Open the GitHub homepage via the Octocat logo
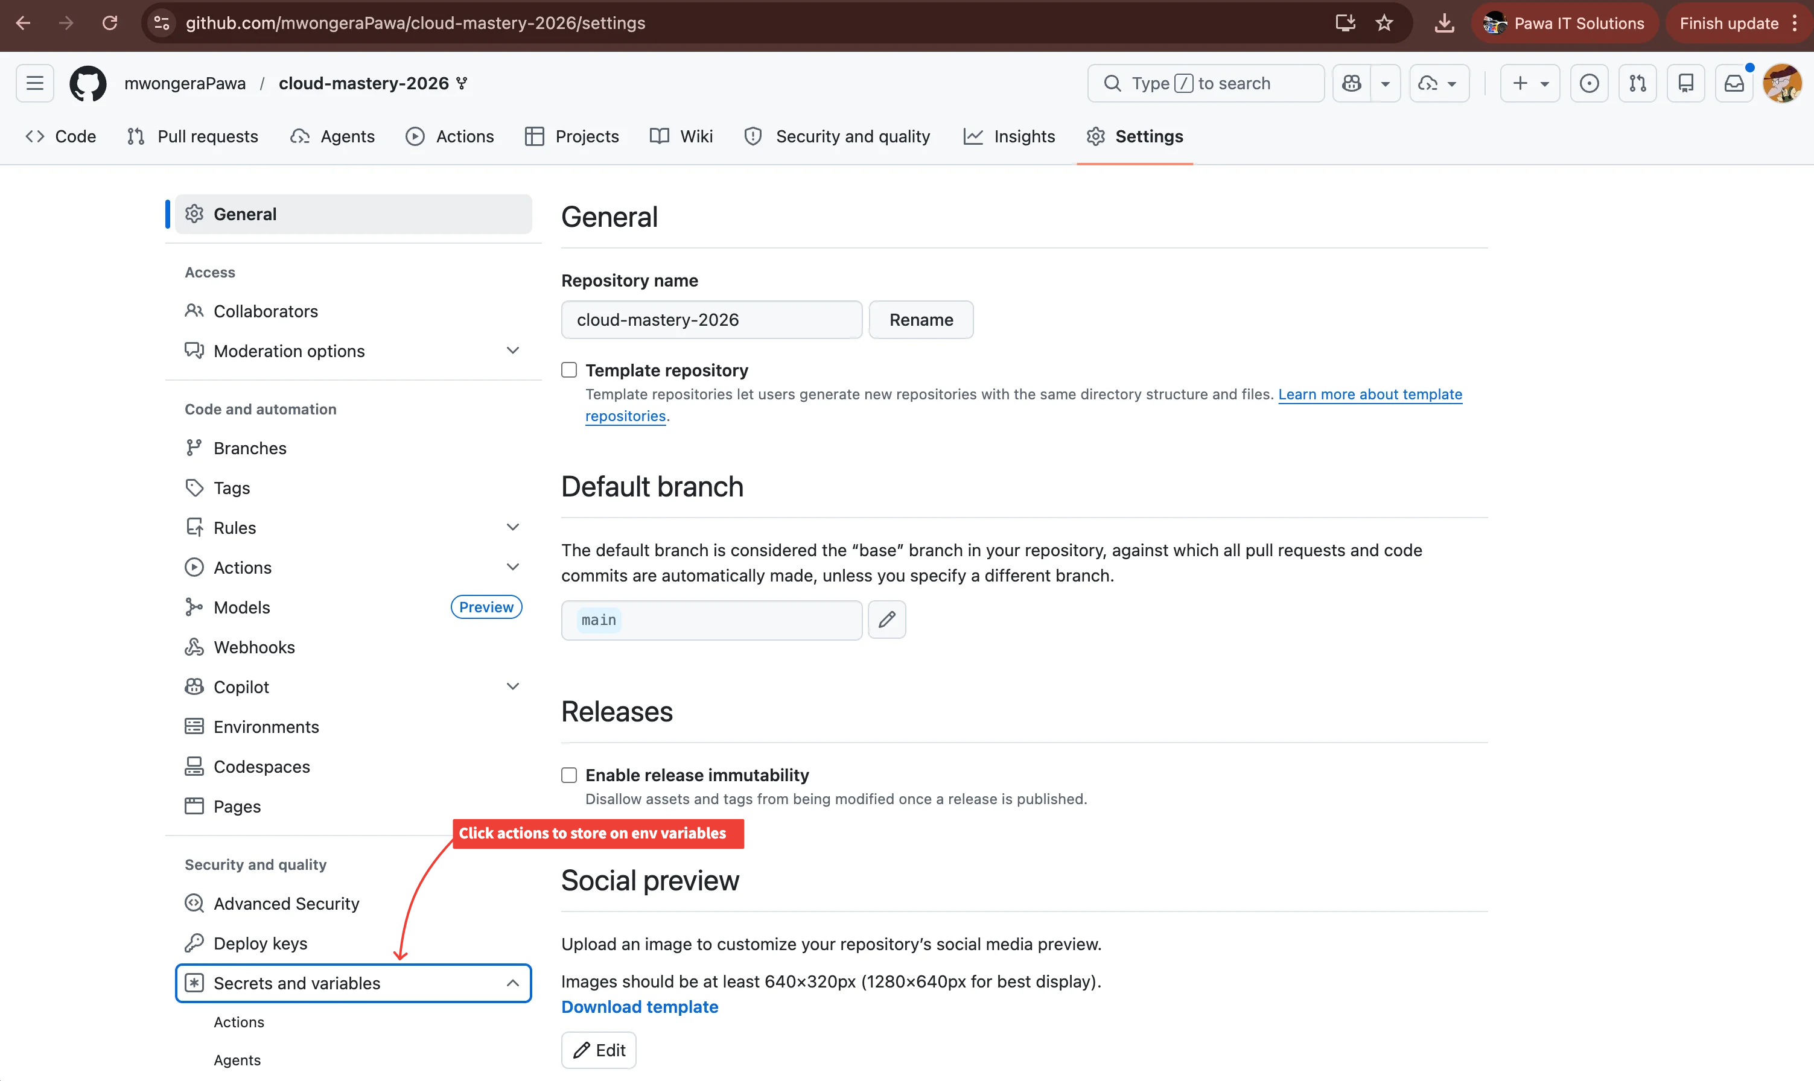 tap(88, 83)
